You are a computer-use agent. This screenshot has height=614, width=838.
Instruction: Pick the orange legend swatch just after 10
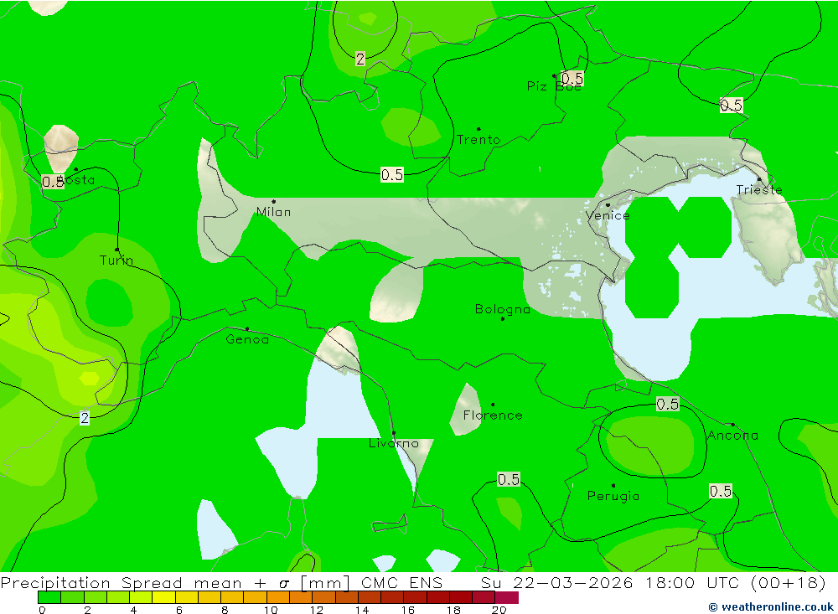[x=278, y=597]
